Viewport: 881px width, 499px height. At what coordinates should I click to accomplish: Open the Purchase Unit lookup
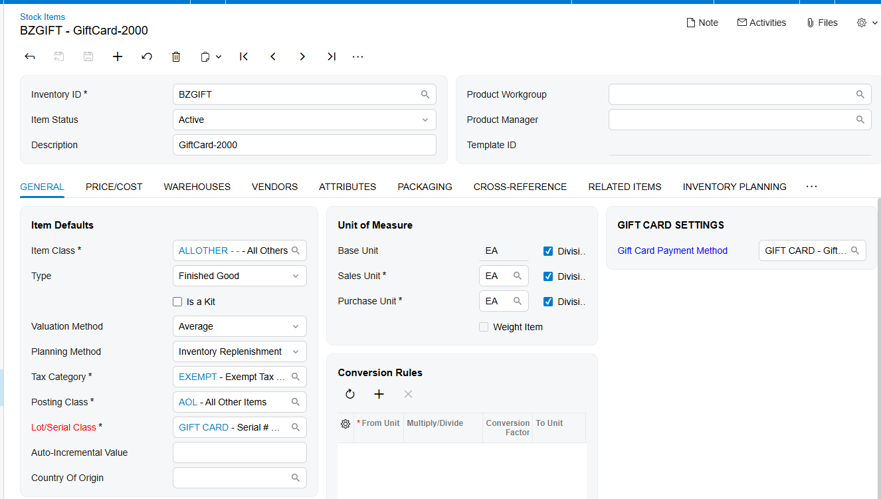tap(518, 301)
